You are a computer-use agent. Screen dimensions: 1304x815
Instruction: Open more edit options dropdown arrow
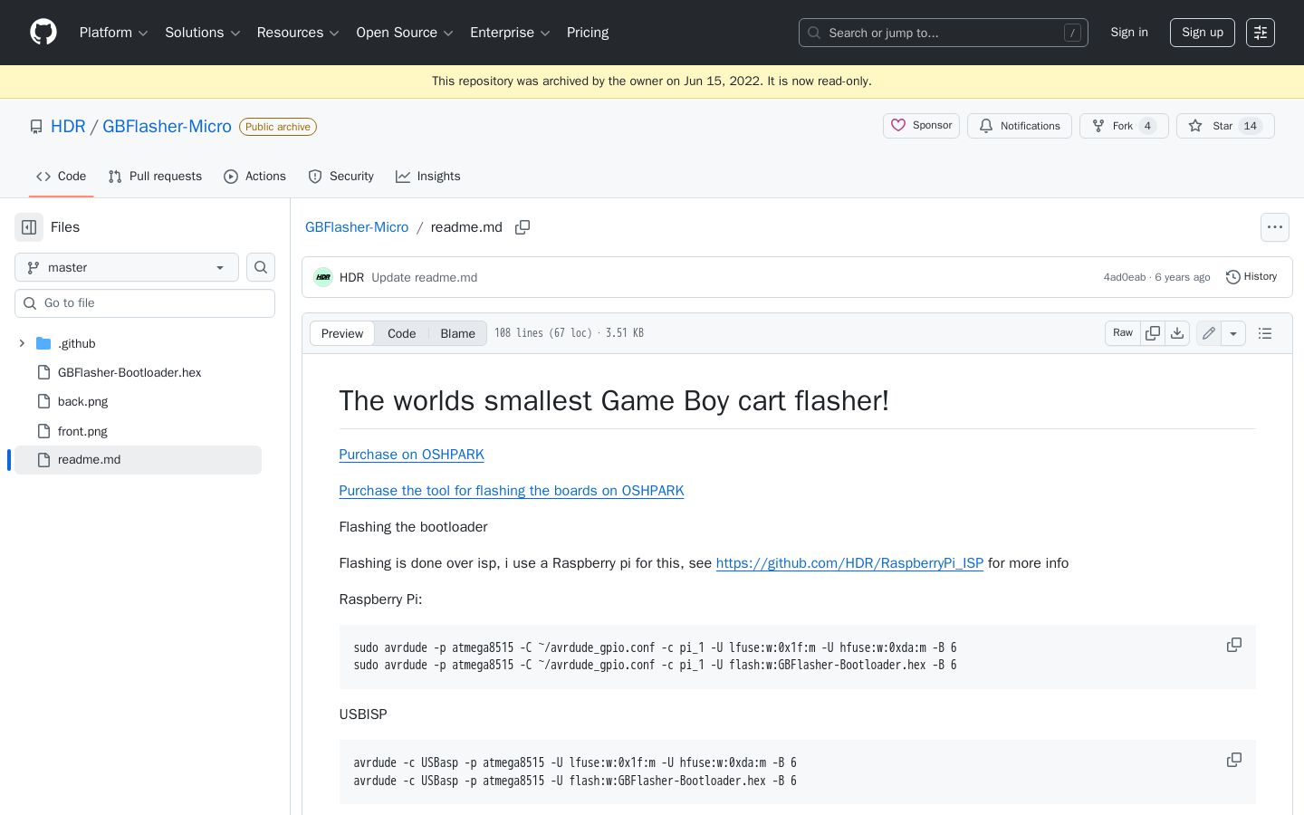click(x=1233, y=333)
